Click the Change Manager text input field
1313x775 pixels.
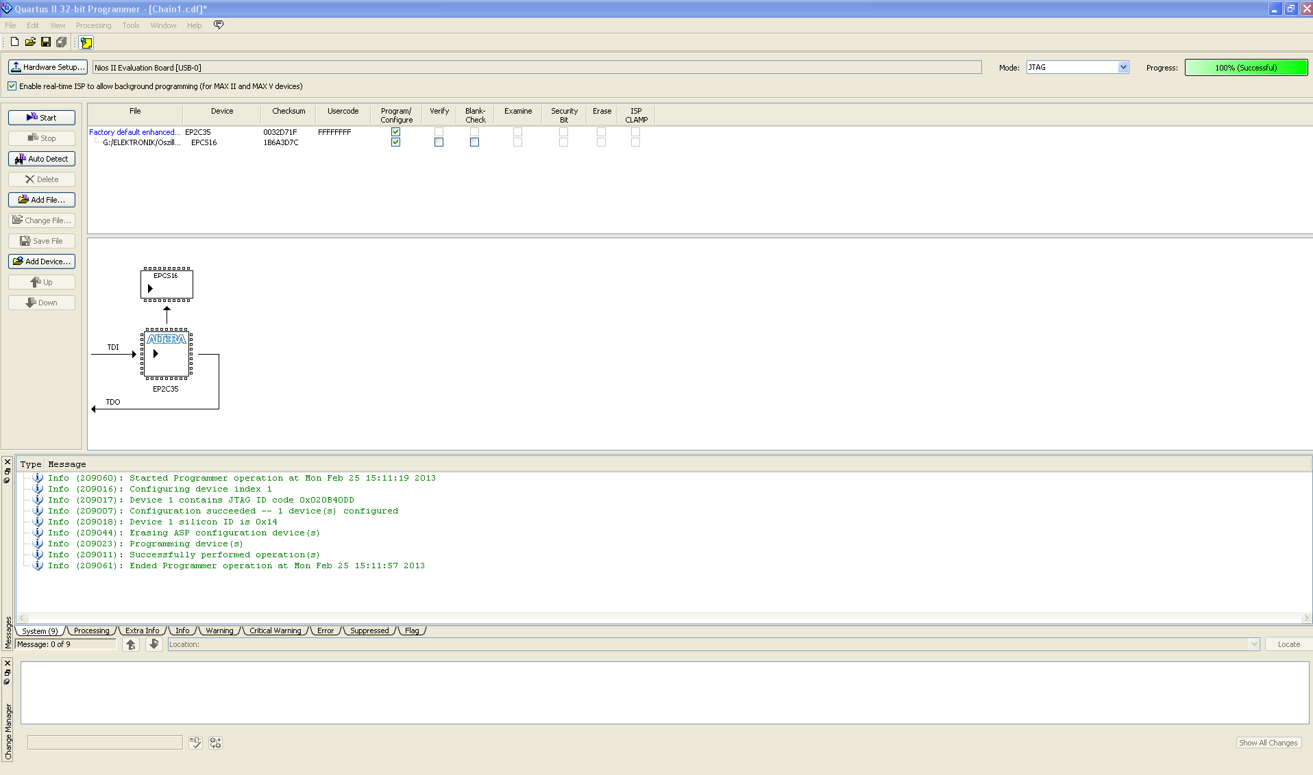(x=105, y=743)
